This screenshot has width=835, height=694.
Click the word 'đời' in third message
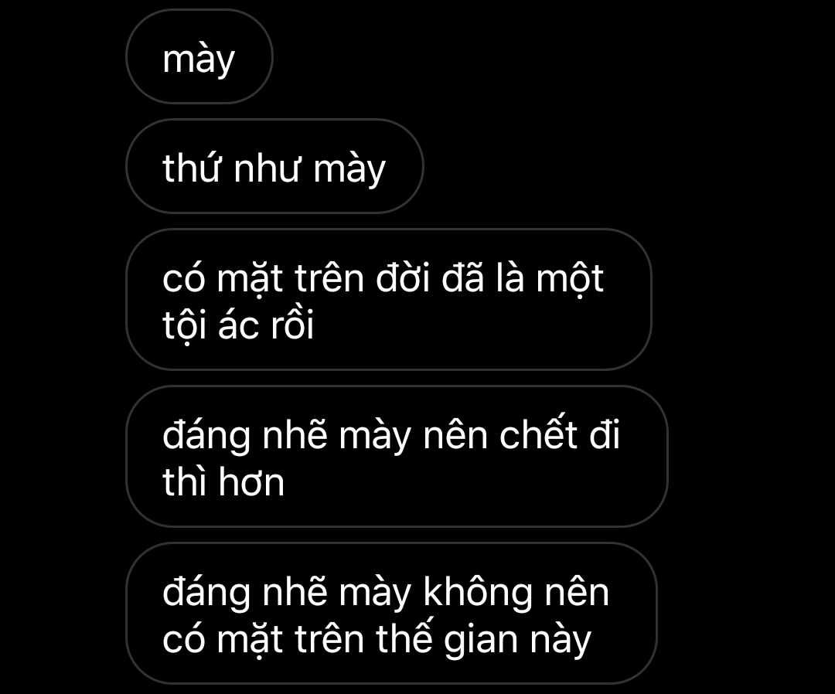[x=403, y=277]
